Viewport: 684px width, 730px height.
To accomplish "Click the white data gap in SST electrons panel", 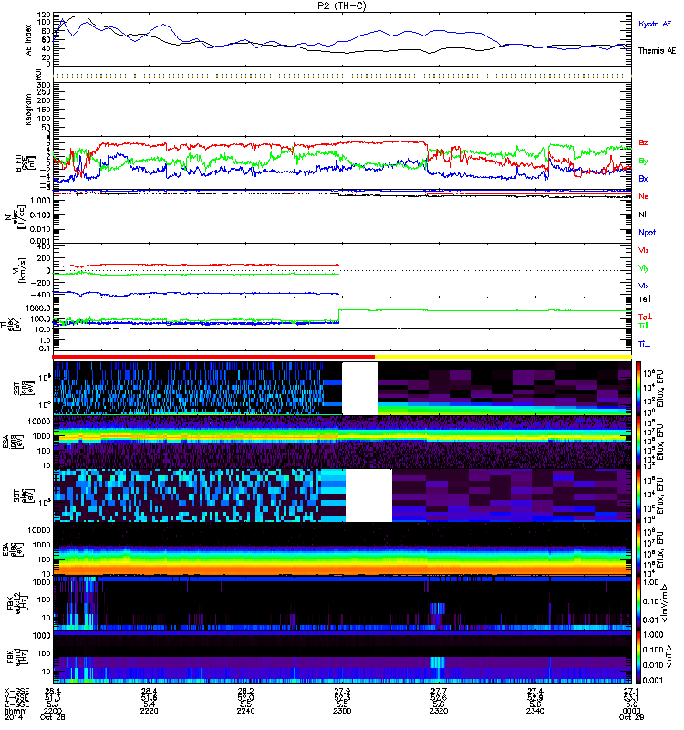I will [369, 495].
